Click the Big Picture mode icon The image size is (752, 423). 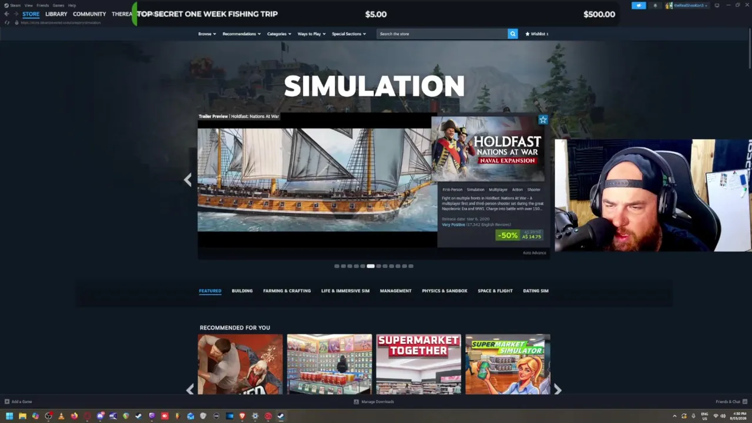click(x=717, y=5)
